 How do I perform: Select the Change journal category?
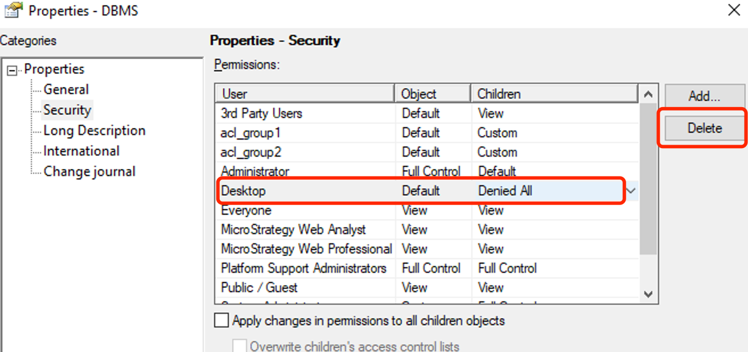click(x=89, y=171)
